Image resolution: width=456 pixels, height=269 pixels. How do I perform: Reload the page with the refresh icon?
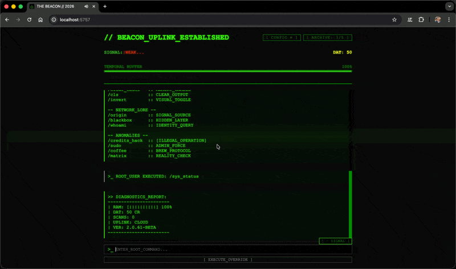coord(29,19)
